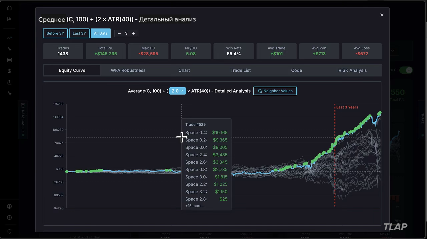Click the final green dot on equity curve

(380, 113)
